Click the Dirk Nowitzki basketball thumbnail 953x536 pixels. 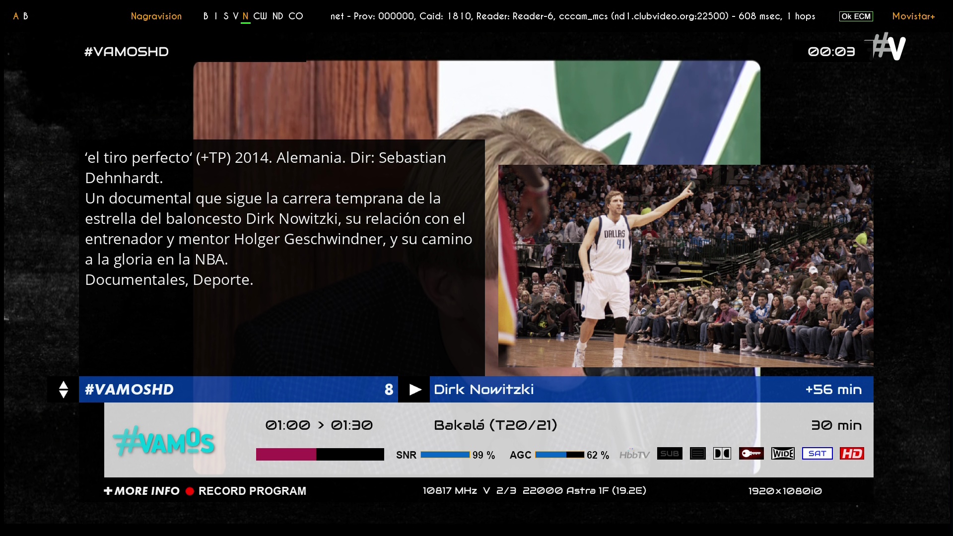685,266
